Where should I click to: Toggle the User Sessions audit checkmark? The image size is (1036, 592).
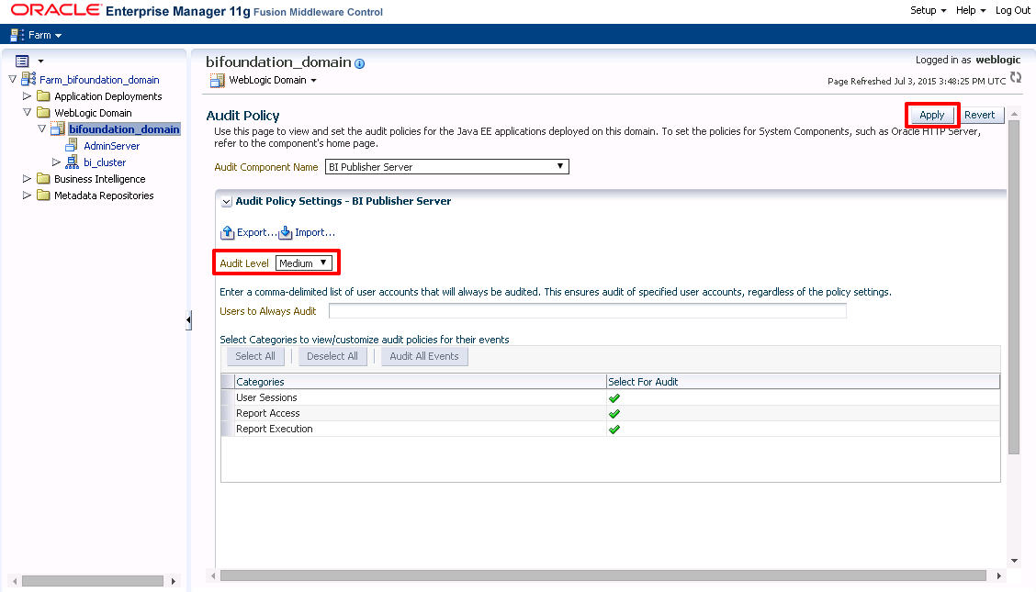coord(614,398)
